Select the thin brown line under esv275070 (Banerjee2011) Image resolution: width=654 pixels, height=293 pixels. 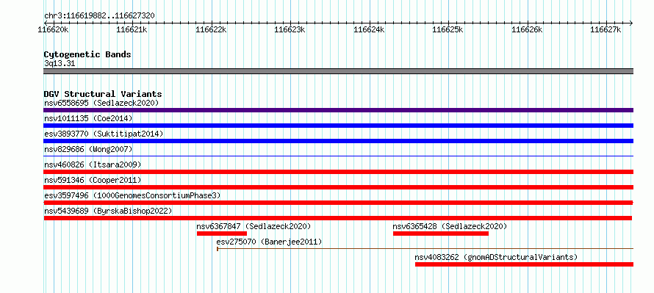point(425,249)
